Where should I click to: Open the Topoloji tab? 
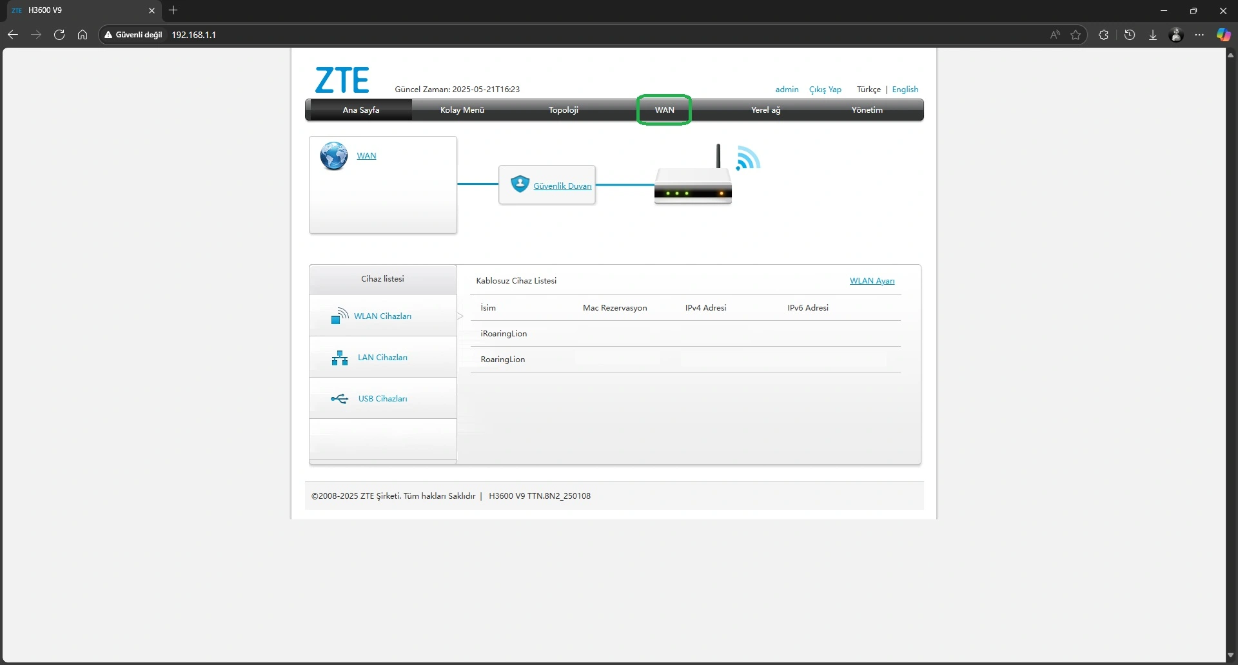pos(564,110)
